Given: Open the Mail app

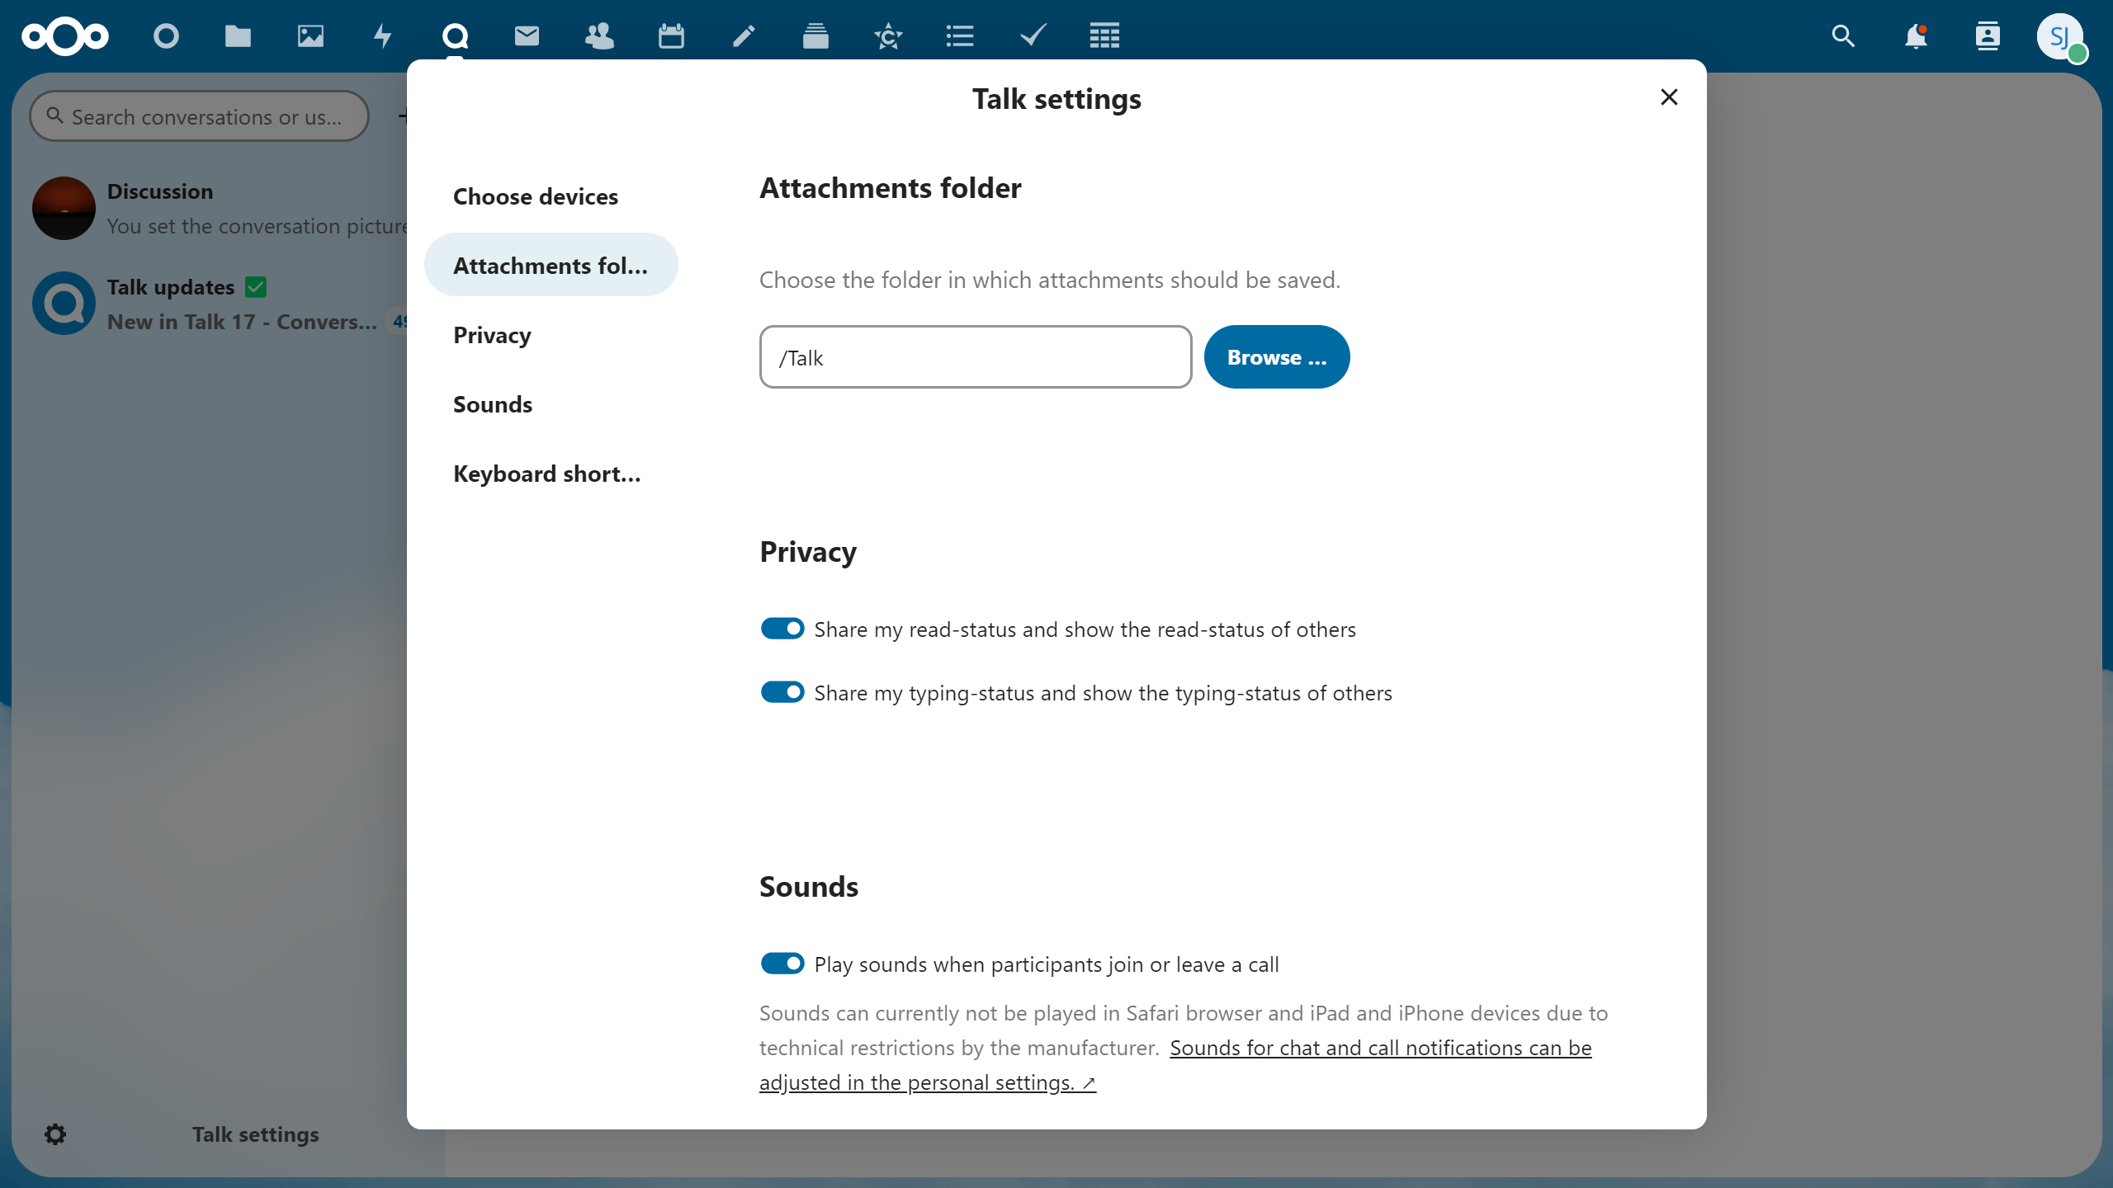Looking at the screenshot, I should click(527, 36).
